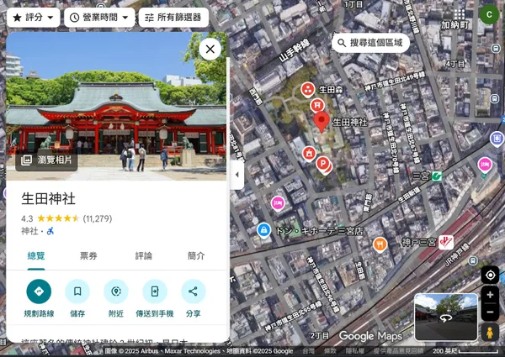
Task: Switch to the 票券 tickets tab
Action: pyautogui.click(x=88, y=256)
